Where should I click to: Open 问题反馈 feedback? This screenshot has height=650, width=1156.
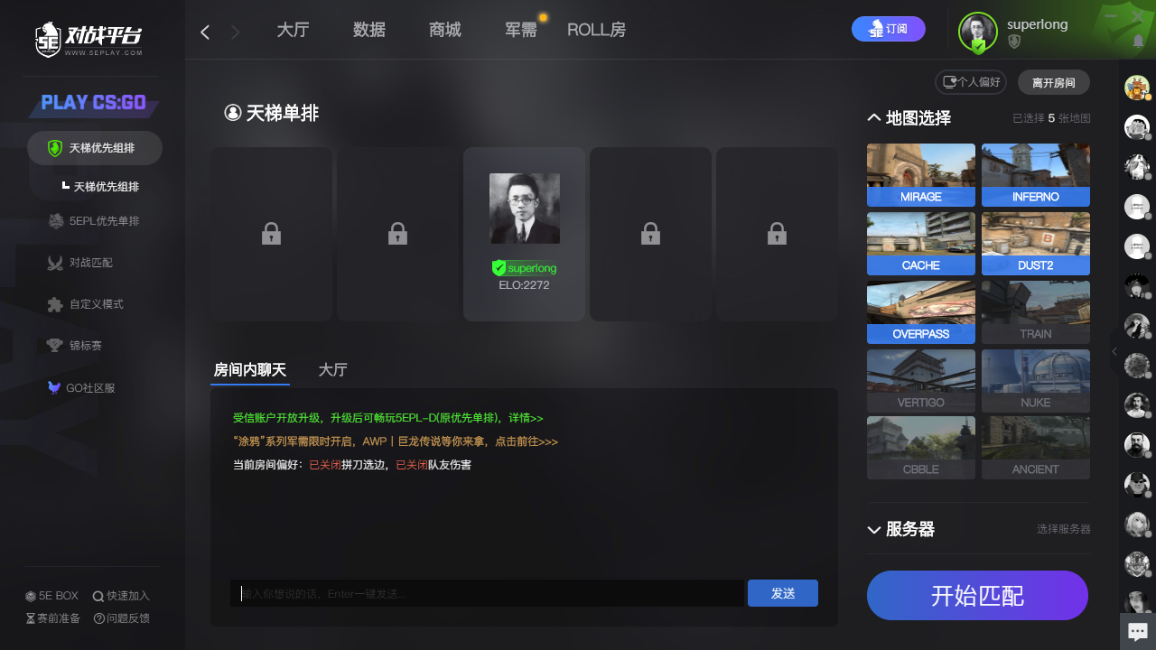(x=121, y=618)
